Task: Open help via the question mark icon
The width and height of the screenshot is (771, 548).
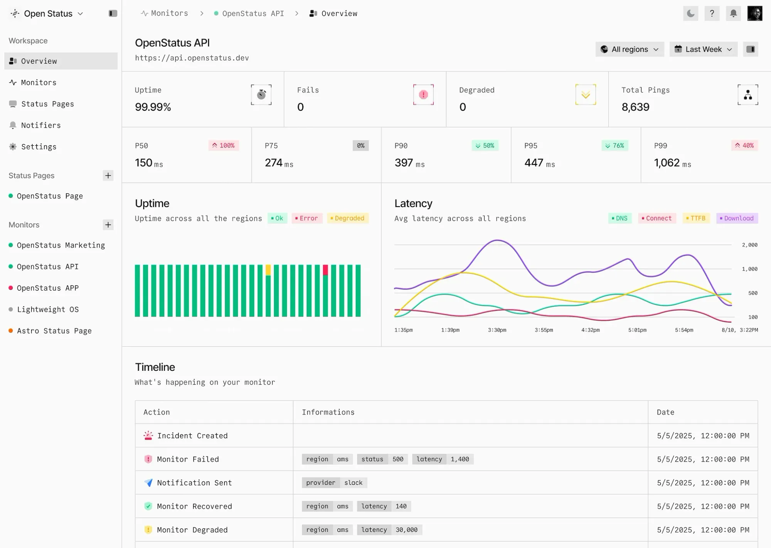Action: point(712,13)
